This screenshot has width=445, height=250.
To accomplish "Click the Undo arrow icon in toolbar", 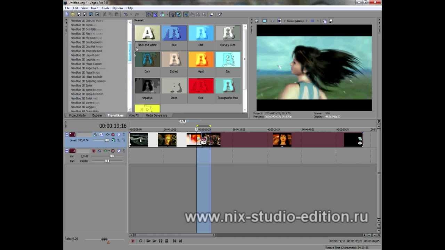I will click(x=126, y=14).
